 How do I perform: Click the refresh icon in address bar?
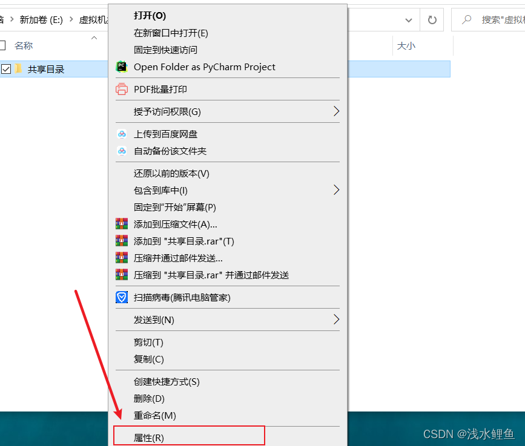click(432, 20)
